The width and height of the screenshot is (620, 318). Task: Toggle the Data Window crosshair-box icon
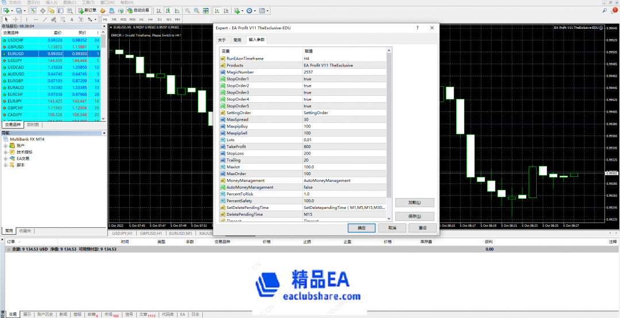click(x=43, y=11)
